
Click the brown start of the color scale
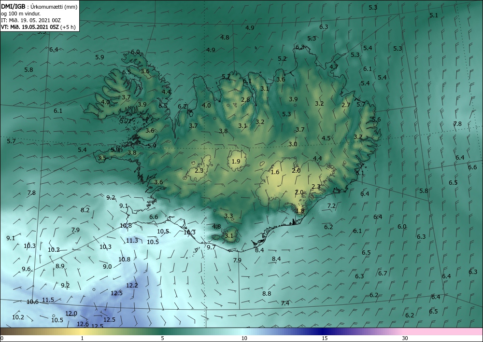(13, 331)
